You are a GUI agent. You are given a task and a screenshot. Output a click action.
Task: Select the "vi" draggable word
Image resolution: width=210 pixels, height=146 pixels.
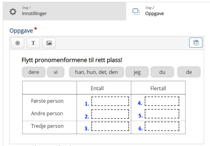[56, 72]
